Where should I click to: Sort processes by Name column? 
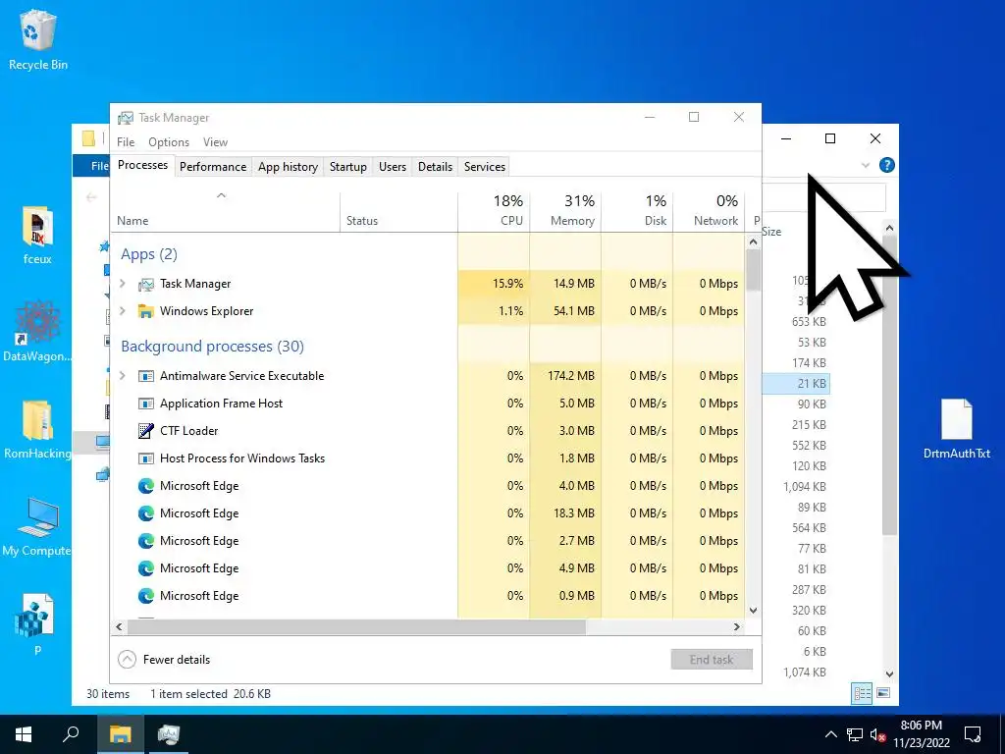click(x=225, y=211)
